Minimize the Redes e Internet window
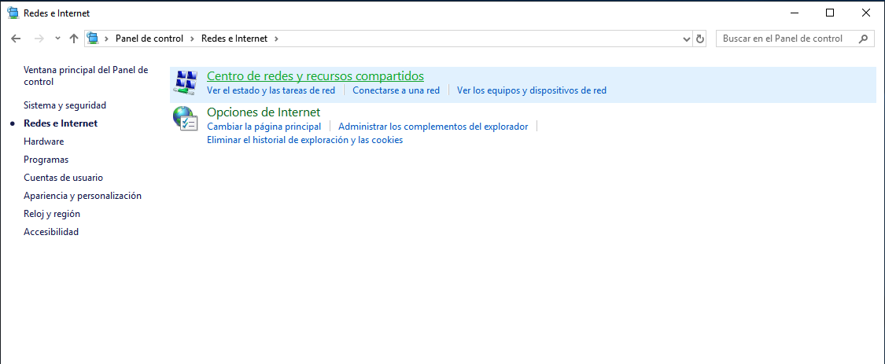Screen dimensions: 885x364 pos(794,13)
